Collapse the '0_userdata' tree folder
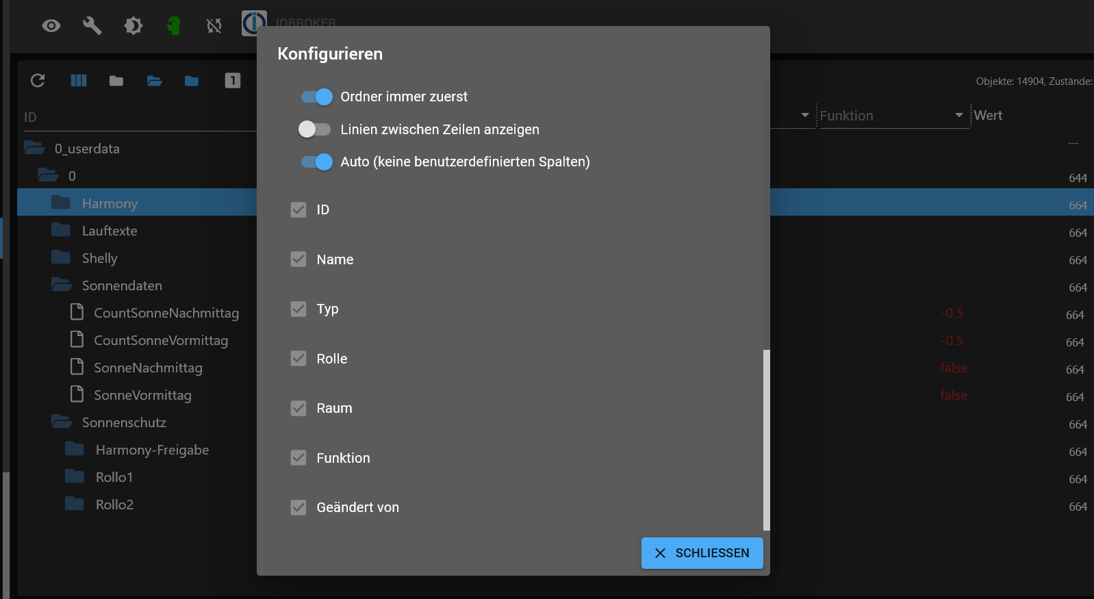Image resolution: width=1094 pixels, height=599 pixels. 34,149
